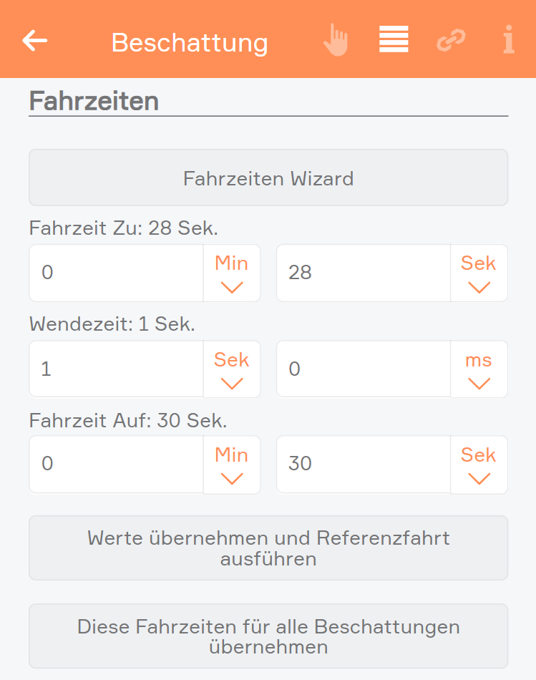
Task: Open the shutter blinds list icon
Action: (394, 39)
